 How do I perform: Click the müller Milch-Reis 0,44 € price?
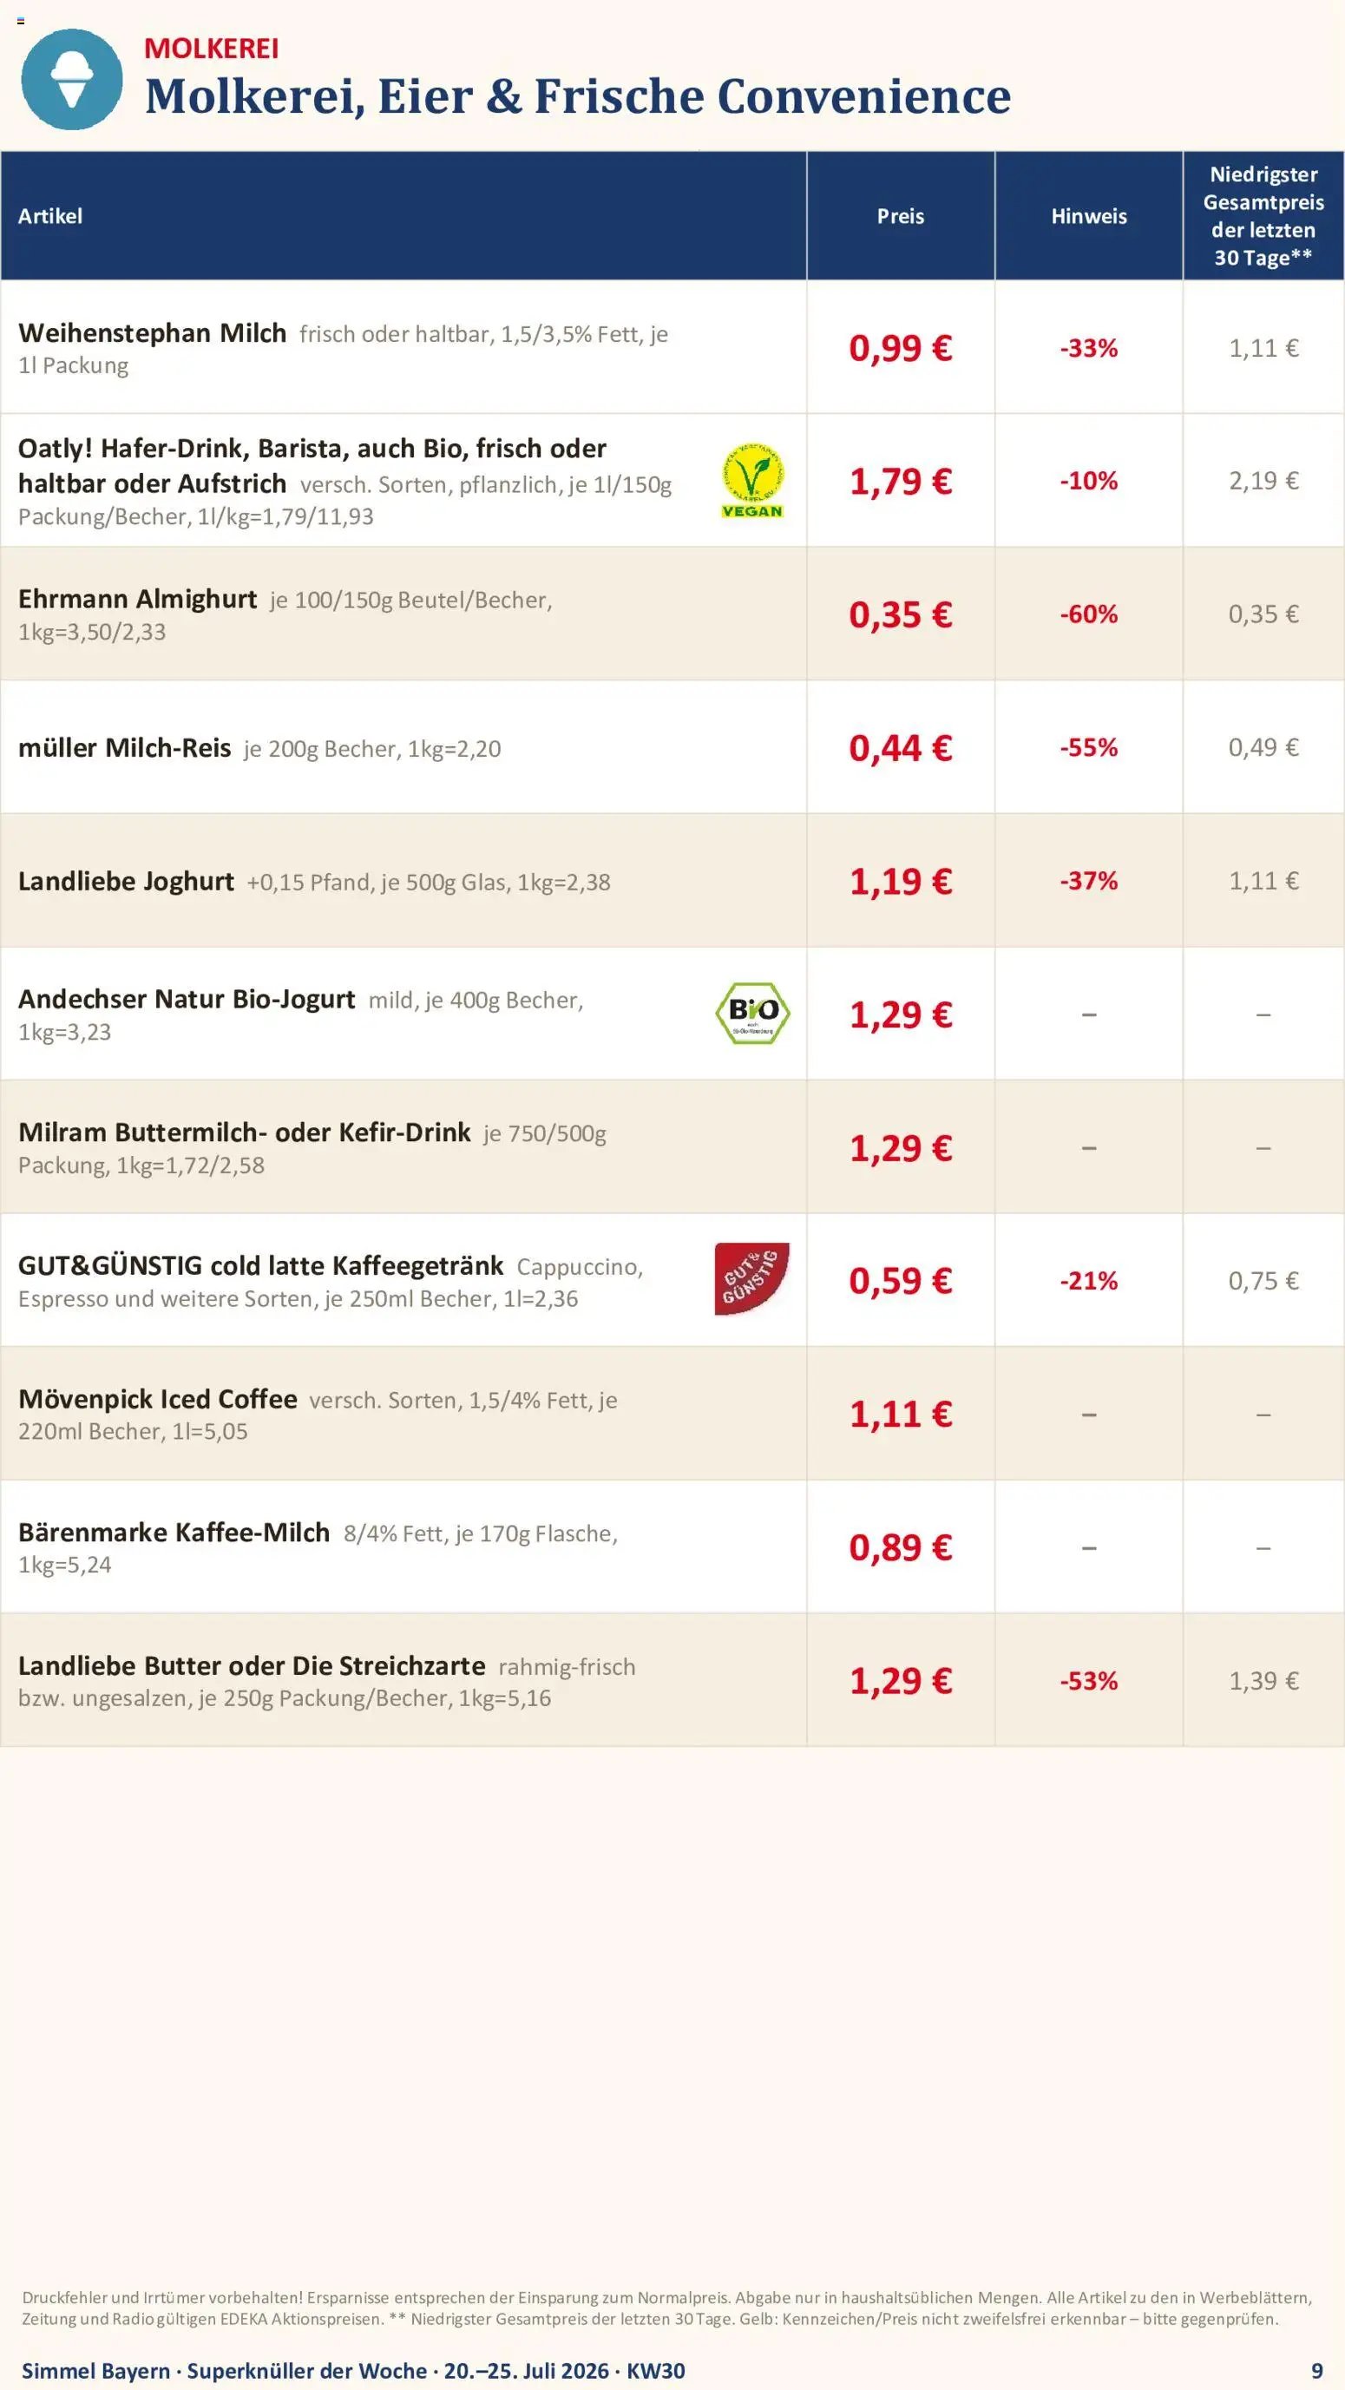click(901, 748)
